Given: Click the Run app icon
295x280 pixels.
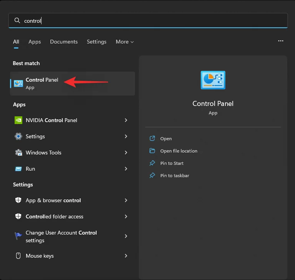Looking at the screenshot, I should (18, 169).
